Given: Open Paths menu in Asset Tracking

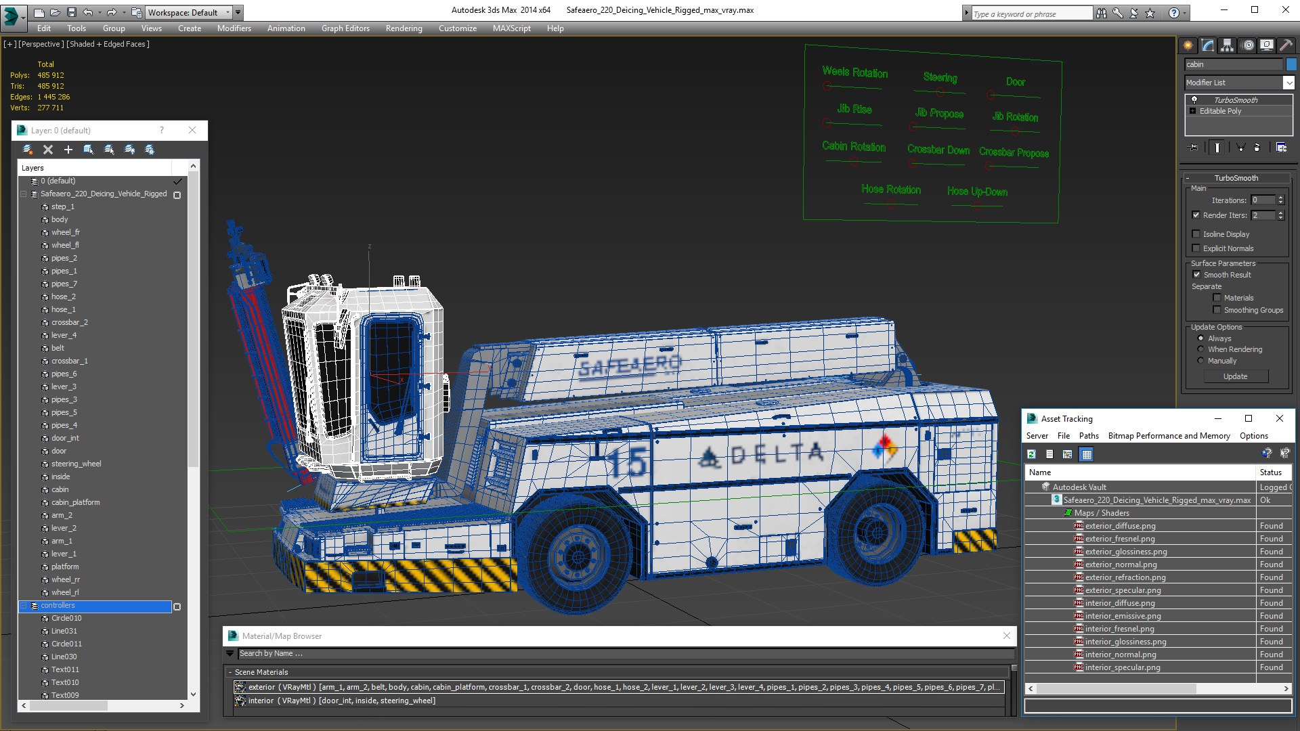Looking at the screenshot, I should (1089, 436).
